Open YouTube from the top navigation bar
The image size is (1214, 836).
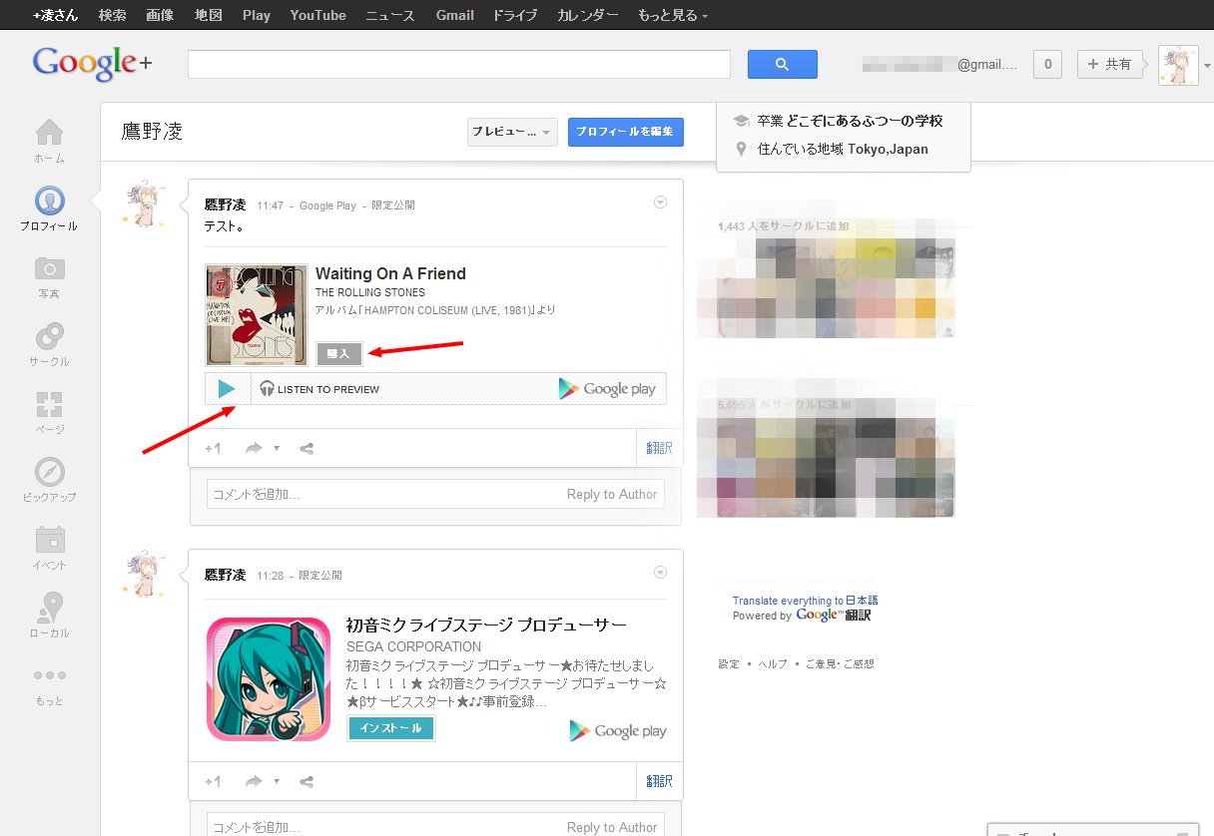coord(317,16)
